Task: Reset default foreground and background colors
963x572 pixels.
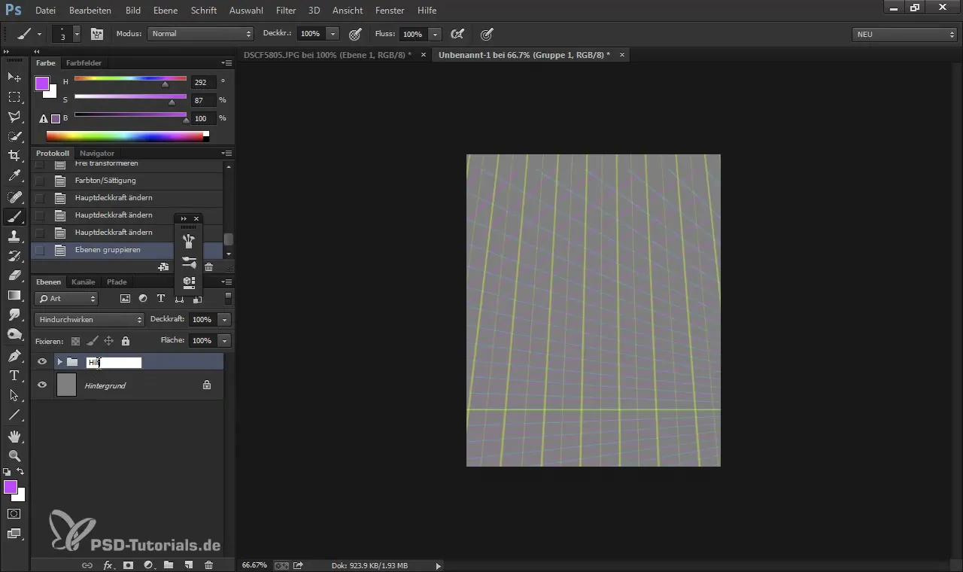Action: (x=7, y=472)
